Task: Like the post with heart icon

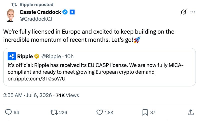Action: click(x=99, y=112)
